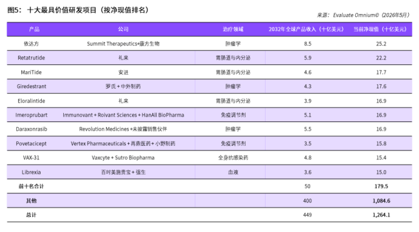Click the revenue value 4.3
The width and height of the screenshot is (419, 232).
[307, 86]
